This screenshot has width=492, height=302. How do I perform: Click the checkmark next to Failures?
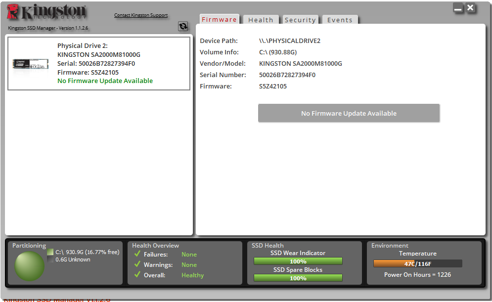click(137, 254)
